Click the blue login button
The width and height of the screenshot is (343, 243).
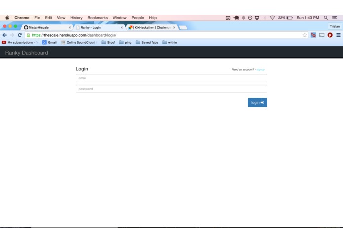pyautogui.click(x=257, y=102)
